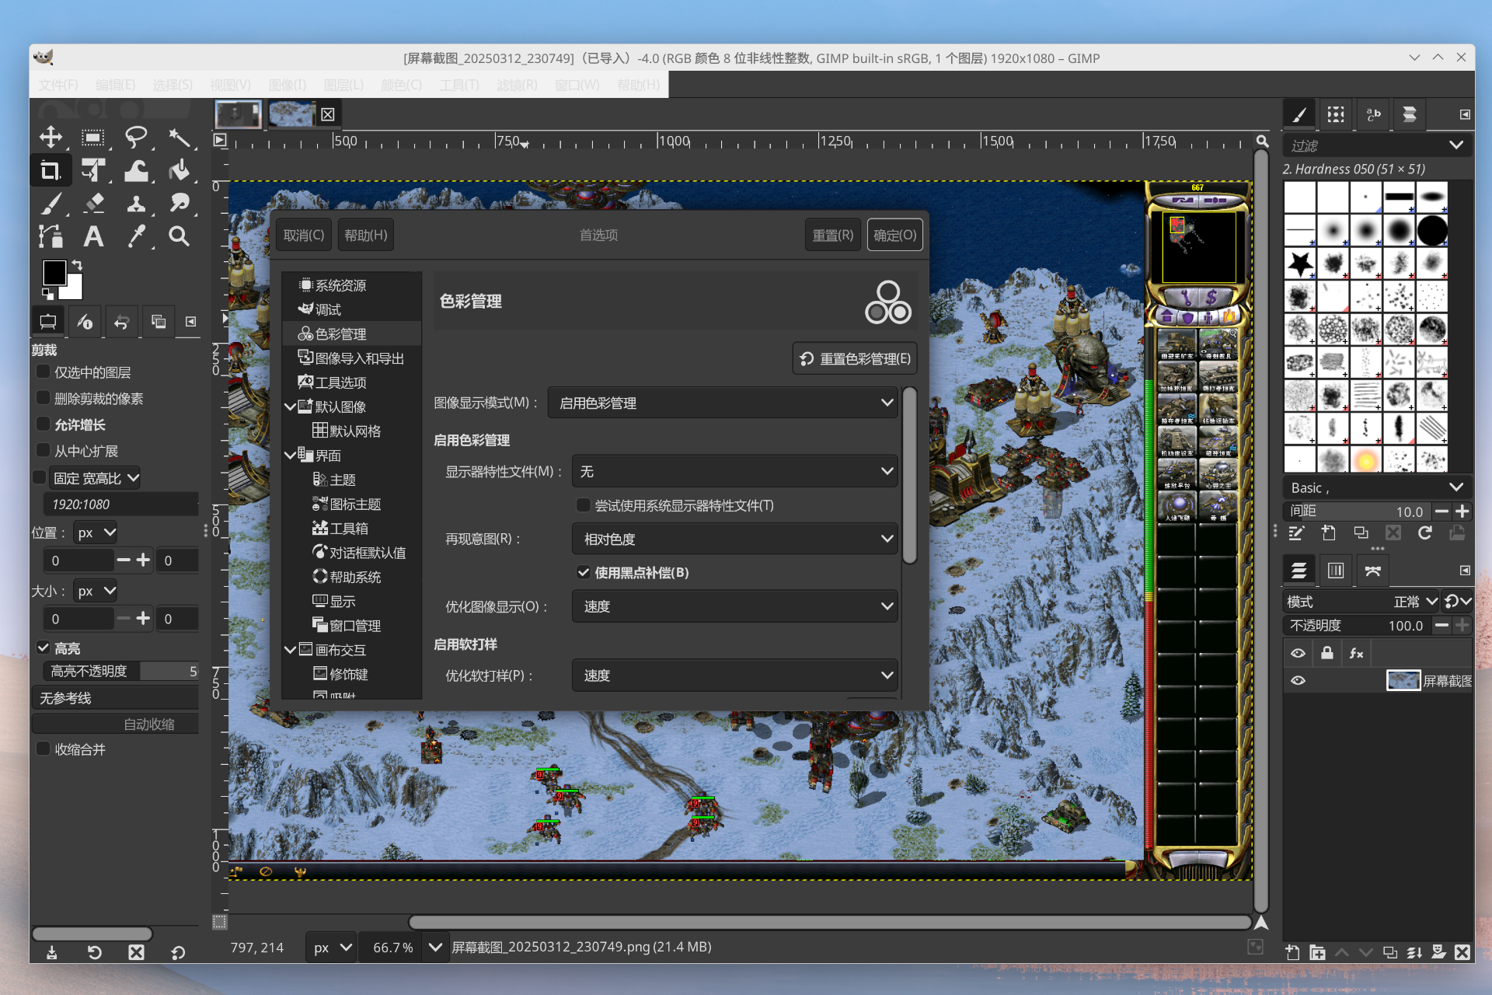
Task: Select the Fuzzy Select wand tool
Action: click(180, 138)
